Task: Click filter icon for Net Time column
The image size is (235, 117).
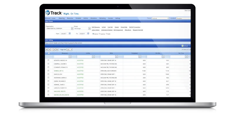Action: tap(186, 57)
